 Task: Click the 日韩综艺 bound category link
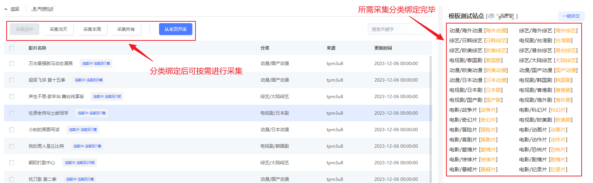tap(496, 41)
